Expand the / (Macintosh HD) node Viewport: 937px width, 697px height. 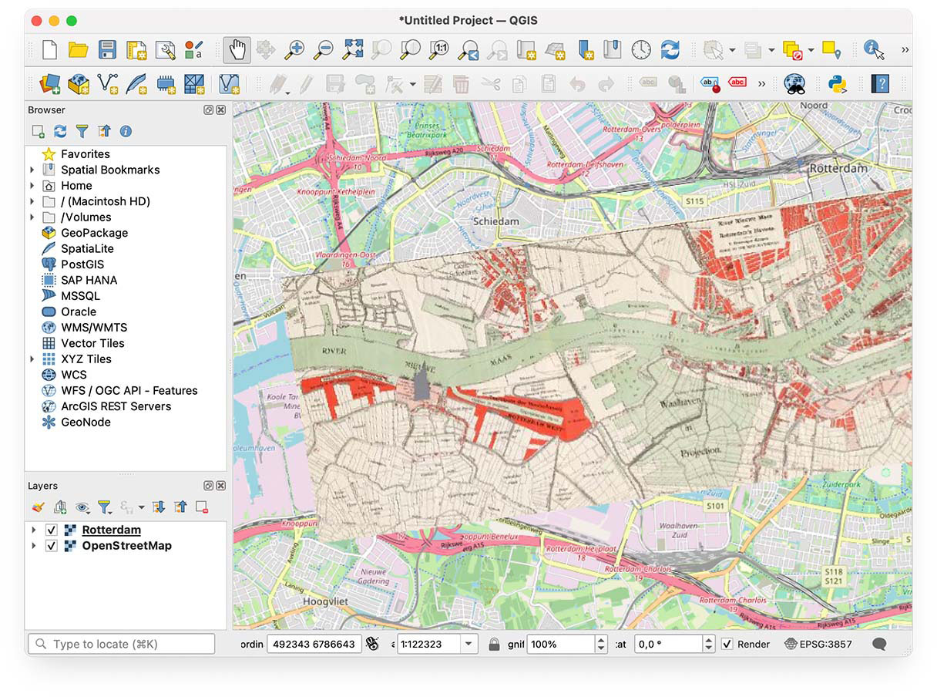click(32, 201)
